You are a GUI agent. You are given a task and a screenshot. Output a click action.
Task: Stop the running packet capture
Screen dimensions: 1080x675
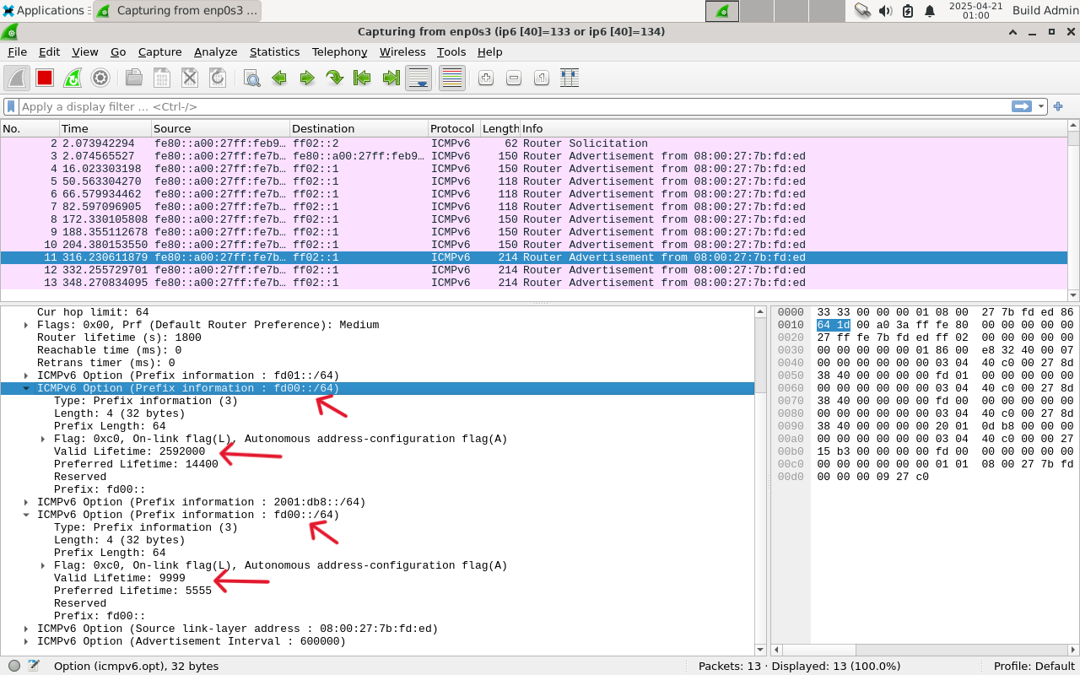[45, 78]
